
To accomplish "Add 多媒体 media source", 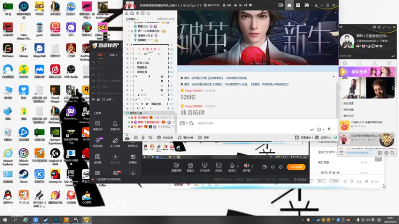I will tap(218, 167).
